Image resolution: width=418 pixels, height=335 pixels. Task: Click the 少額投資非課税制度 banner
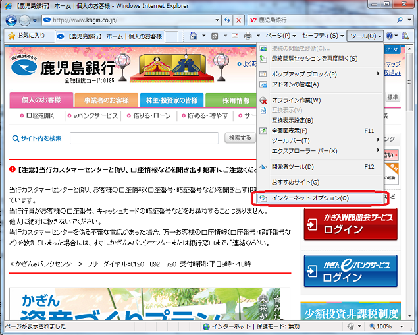pyautogui.click(x=351, y=311)
